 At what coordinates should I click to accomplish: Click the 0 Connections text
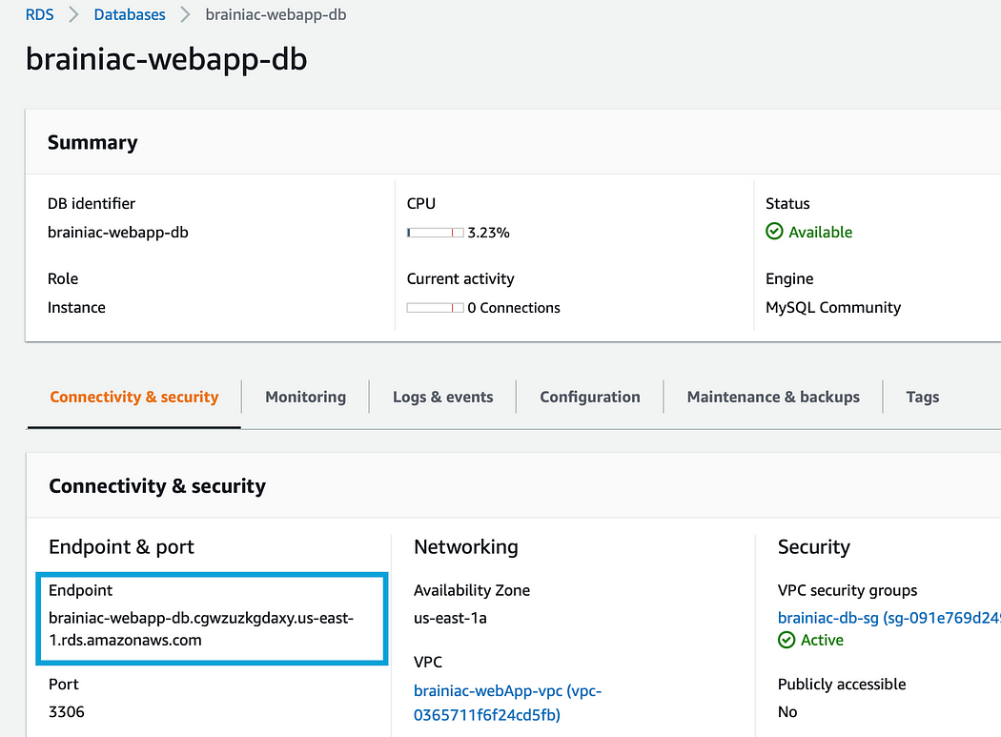click(x=514, y=308)
